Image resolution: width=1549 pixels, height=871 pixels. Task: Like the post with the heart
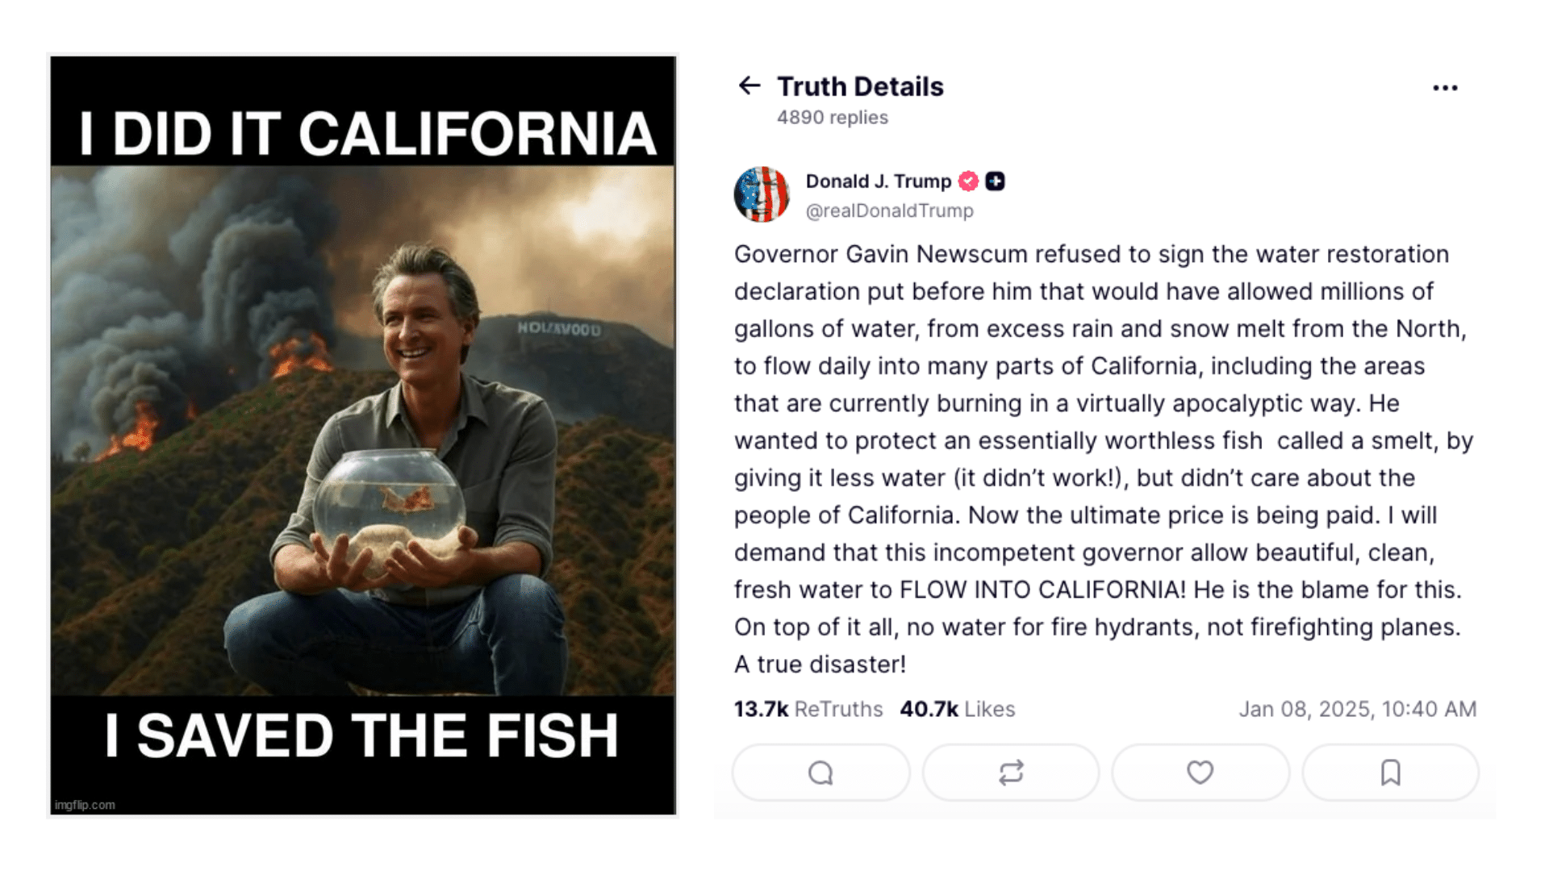[1200, 773]
